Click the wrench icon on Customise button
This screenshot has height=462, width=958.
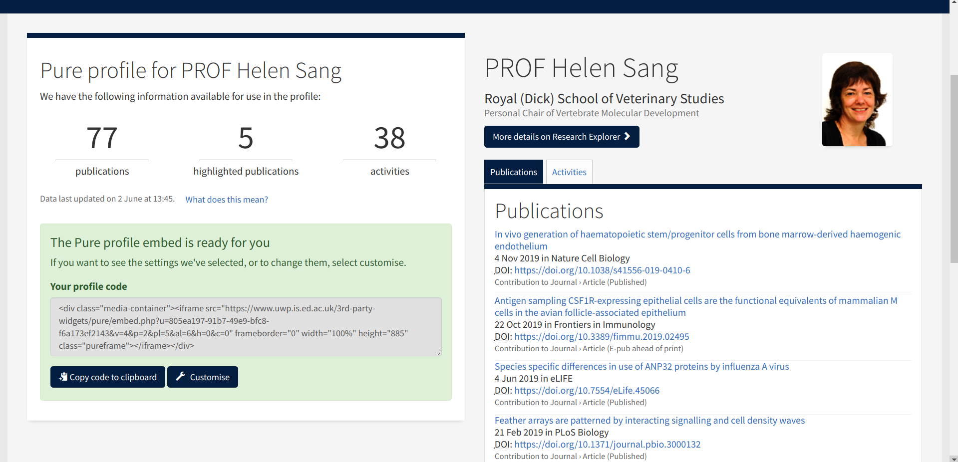coord(181,376)
